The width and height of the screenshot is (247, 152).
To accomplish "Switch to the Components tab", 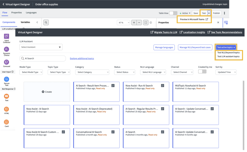I will (9, 22).
